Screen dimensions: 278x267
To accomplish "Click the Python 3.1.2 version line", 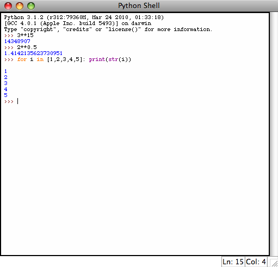I will point(84,17).
